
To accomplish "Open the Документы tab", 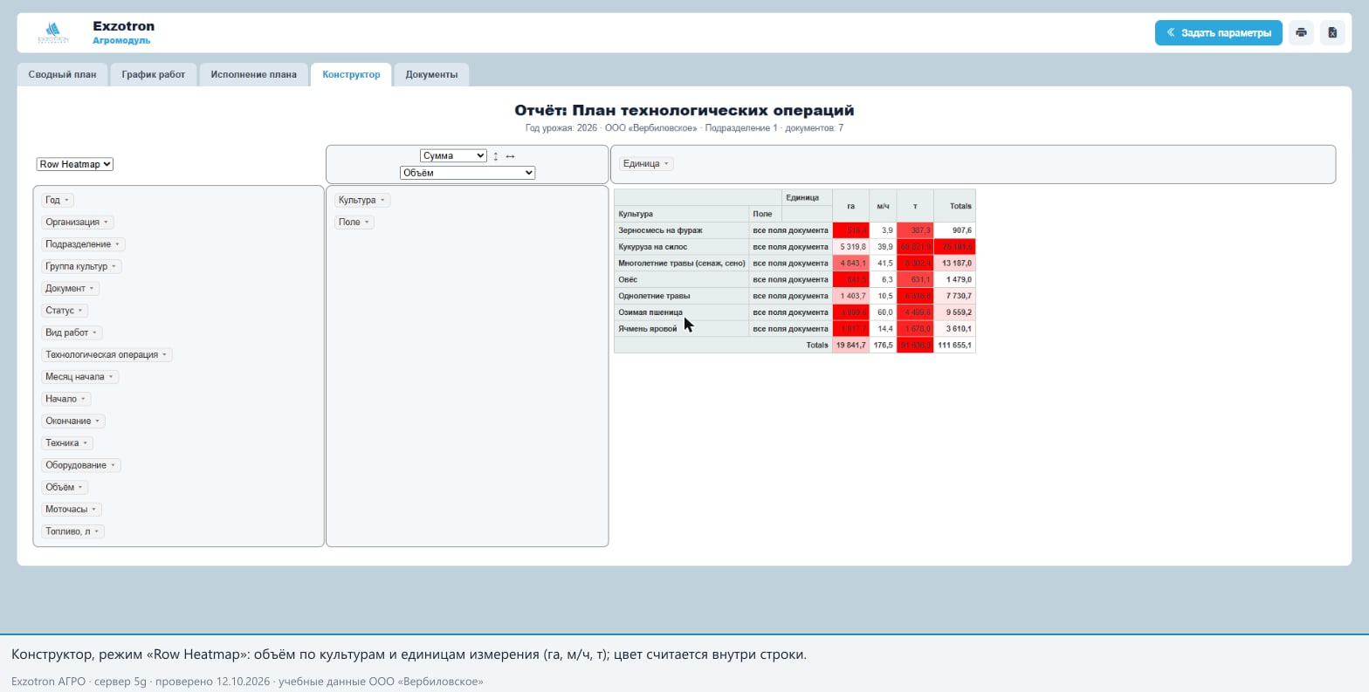I will point(431,75).
